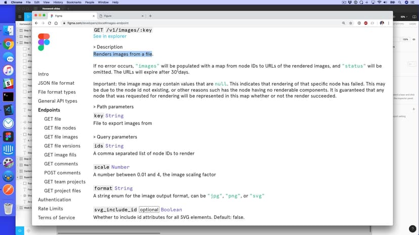This screenshot has height=235, width=419.
Task: Click the "See in explorer" link
Action: [x=110, y=36]
